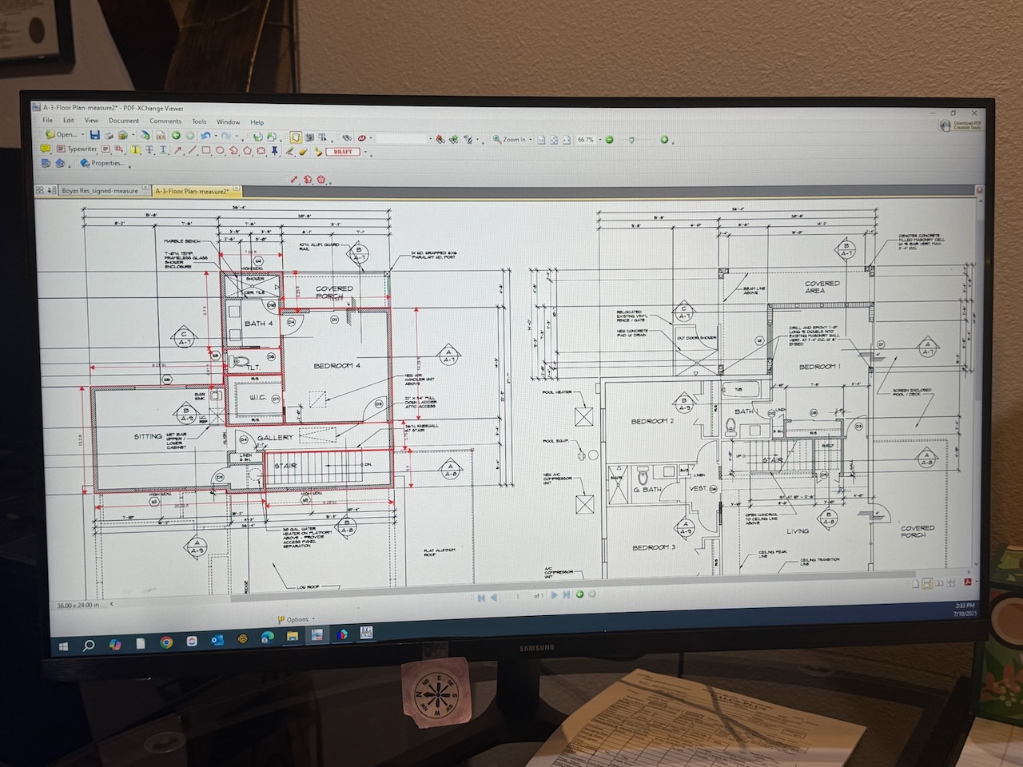1023x767 pixels.
Task: Open the Tools menu
Action: point(199,121)
